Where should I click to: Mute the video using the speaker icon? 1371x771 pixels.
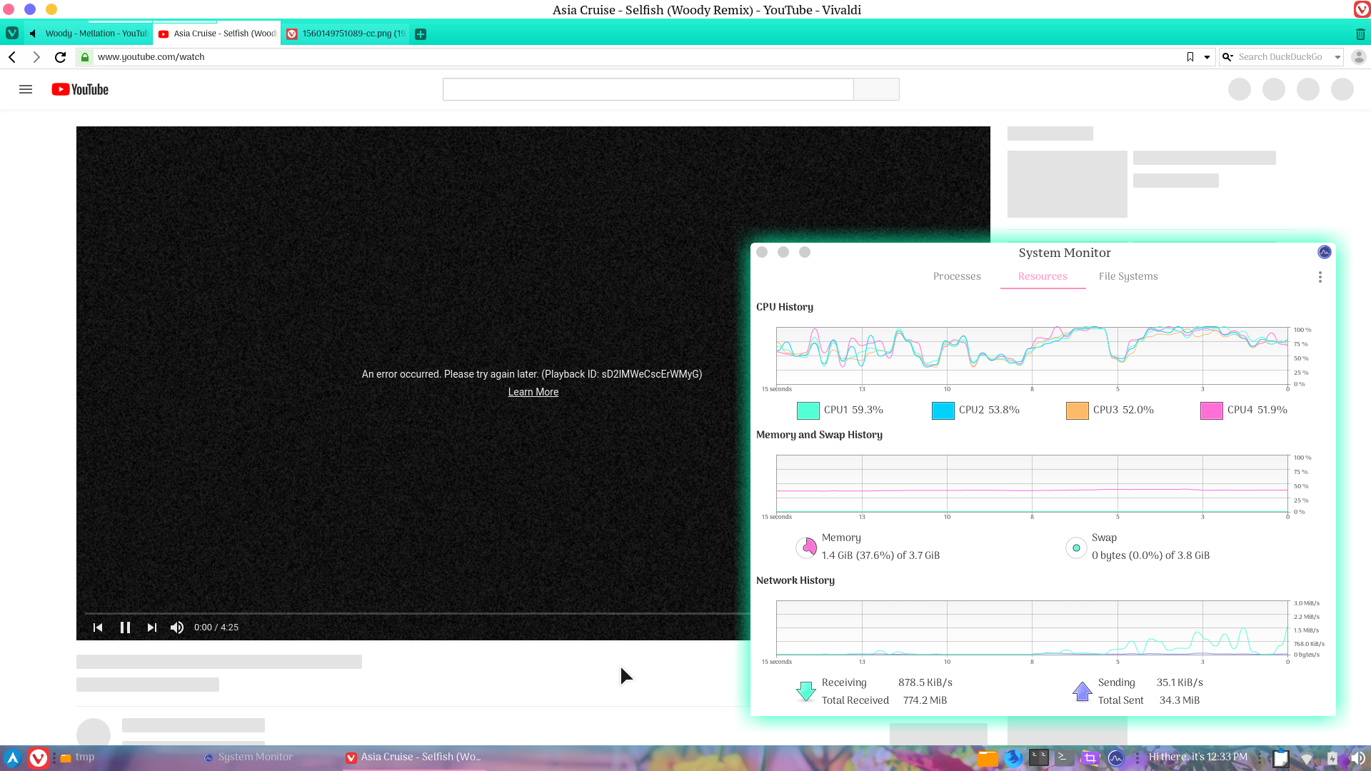click(x=177, y=628)
